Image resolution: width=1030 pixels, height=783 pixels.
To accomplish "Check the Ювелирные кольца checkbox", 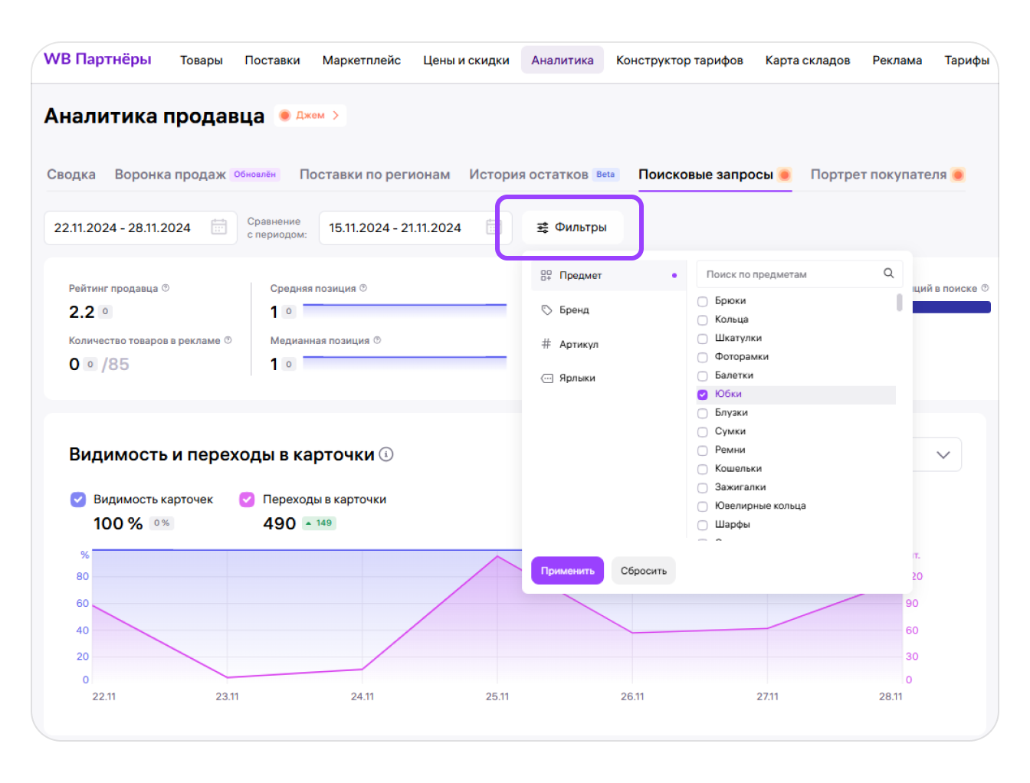I will tap(702, 506).
